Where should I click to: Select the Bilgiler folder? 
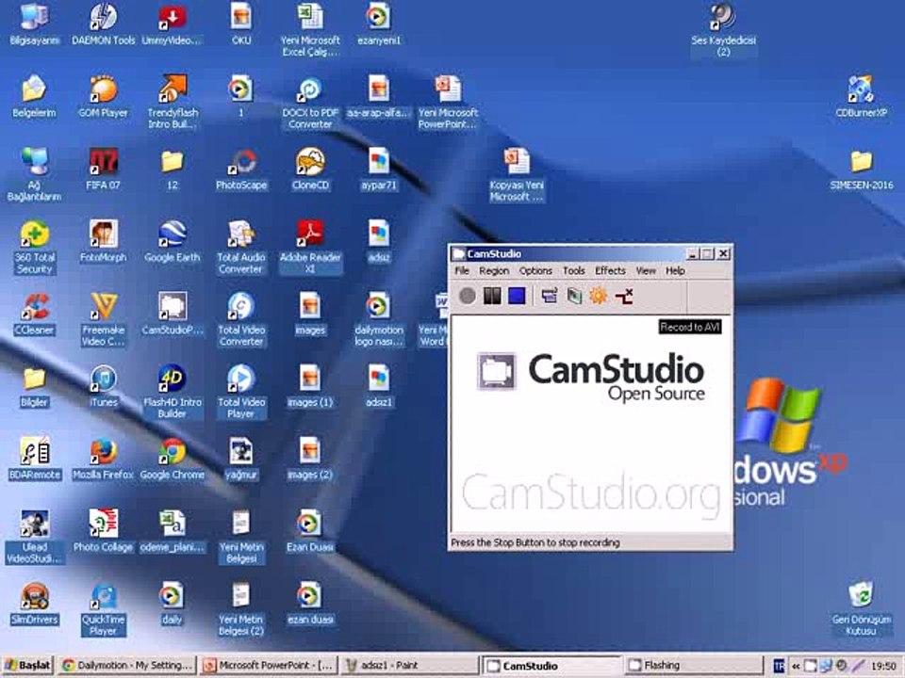point(35,386)
